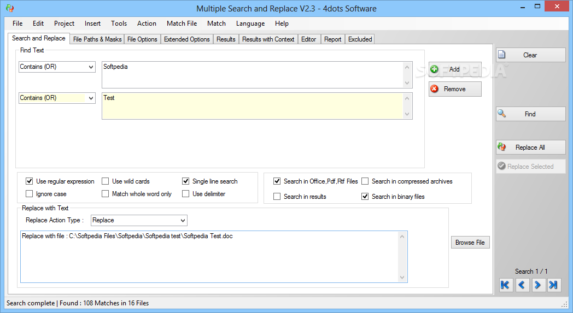573x313 pixels.
Task: Switch to the Editor tab
Action: pos(309,39)
